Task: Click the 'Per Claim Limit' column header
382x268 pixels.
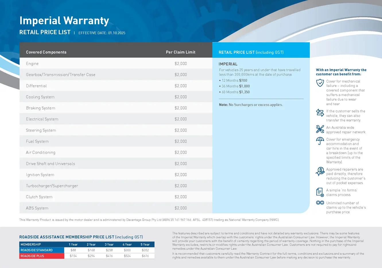Action: 181,52
